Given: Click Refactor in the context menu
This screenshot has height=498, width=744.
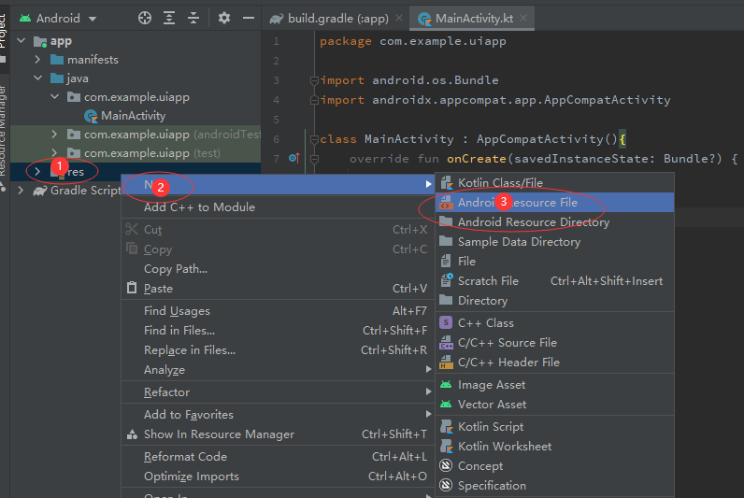Looking at the screenshot, I should point(166,392).
